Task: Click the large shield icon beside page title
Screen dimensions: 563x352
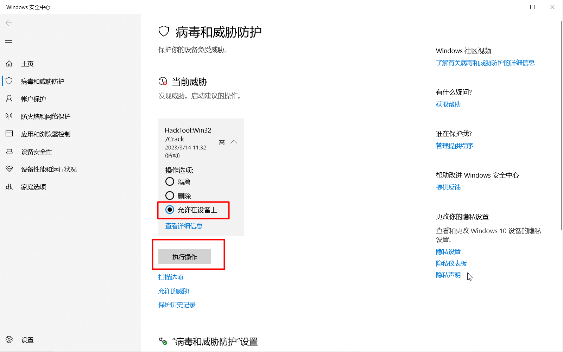Action: 164,31
